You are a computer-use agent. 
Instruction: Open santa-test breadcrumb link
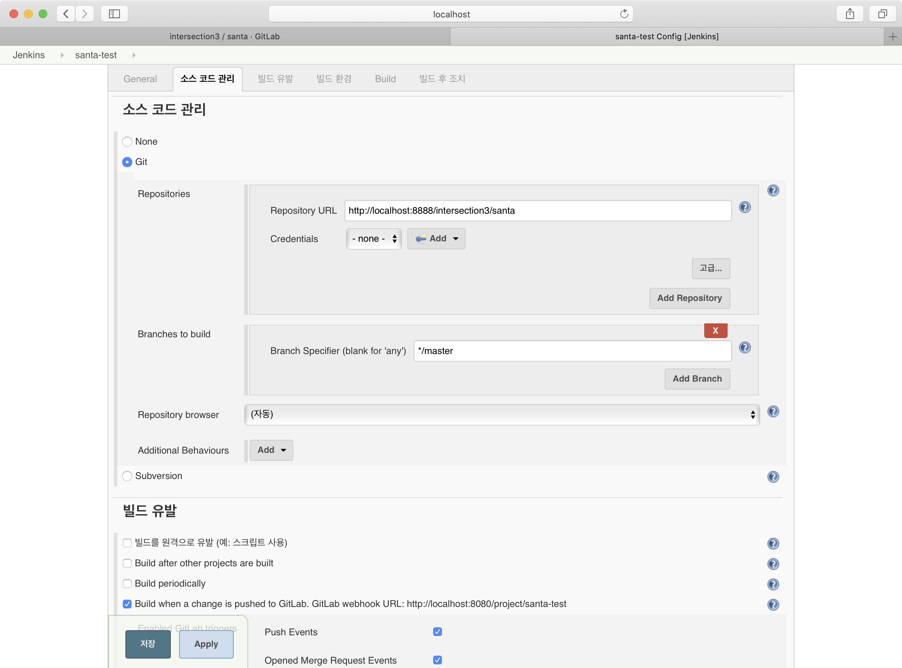point(96,55)
